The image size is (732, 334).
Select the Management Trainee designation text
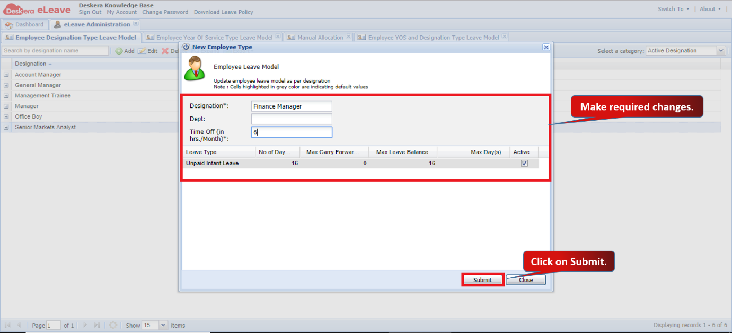pos(43,96)
